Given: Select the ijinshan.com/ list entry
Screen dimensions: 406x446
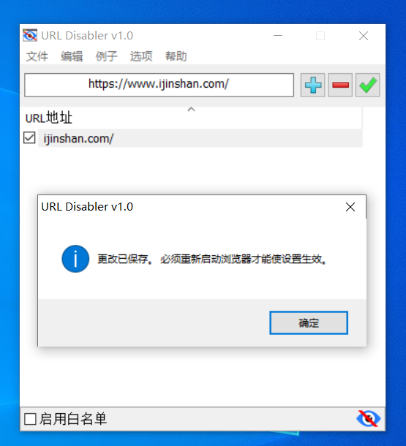Looking at the screenshot, I should (x=200, y=138).
